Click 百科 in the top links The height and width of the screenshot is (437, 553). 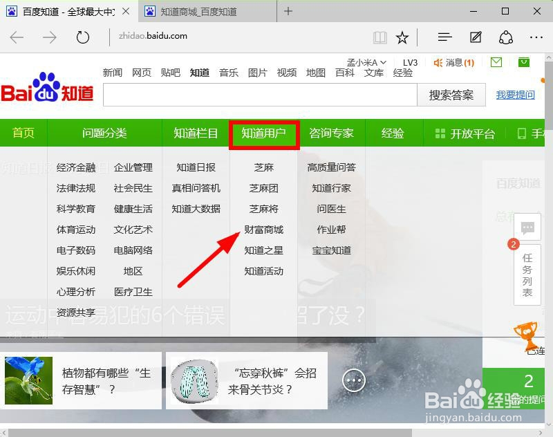tap(344, 73)
